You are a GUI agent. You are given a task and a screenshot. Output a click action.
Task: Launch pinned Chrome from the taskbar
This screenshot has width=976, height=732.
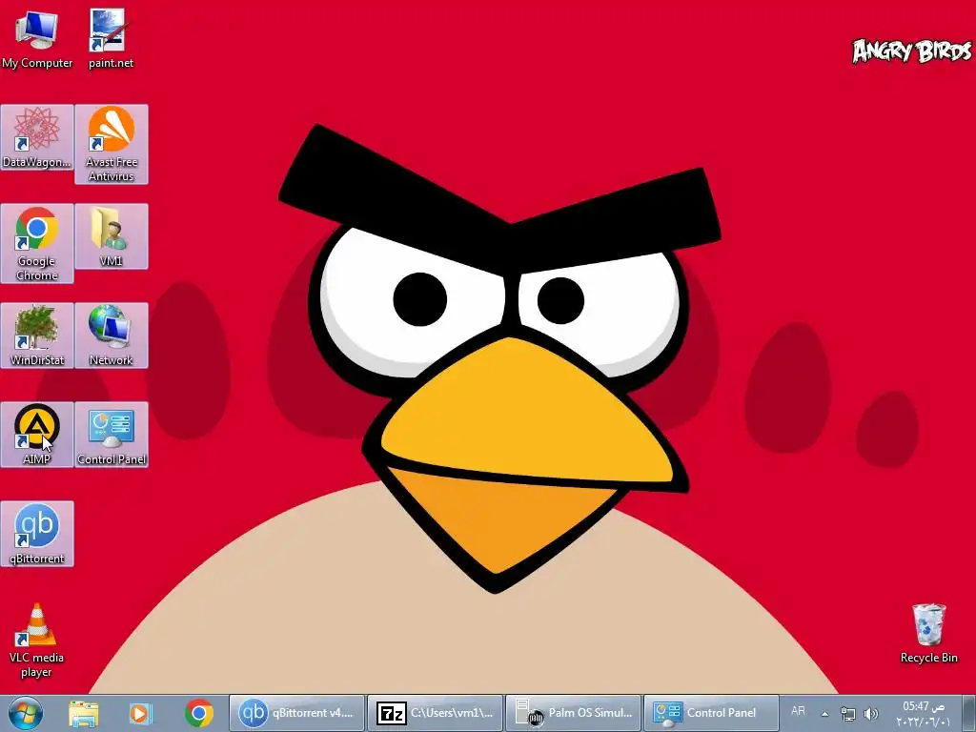pyautogui.click(x=198, y=713)
